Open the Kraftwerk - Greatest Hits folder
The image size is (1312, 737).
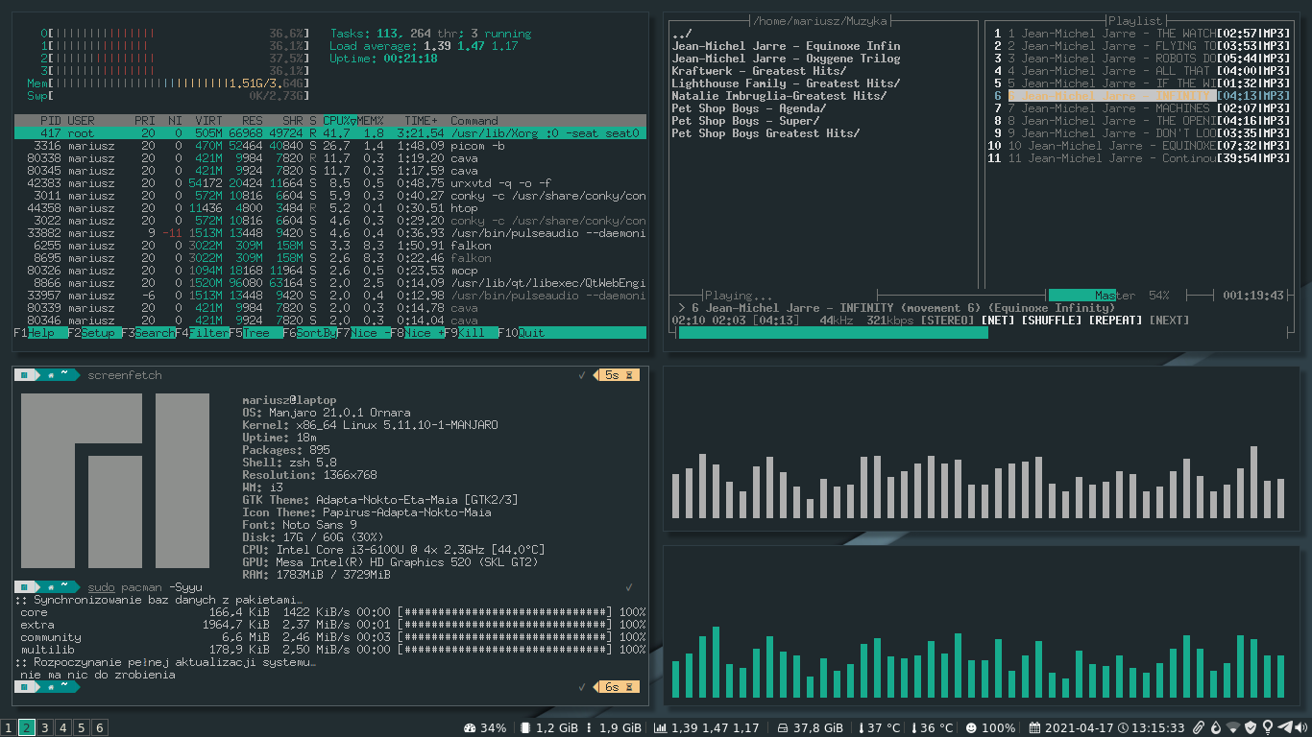[759, 70]
